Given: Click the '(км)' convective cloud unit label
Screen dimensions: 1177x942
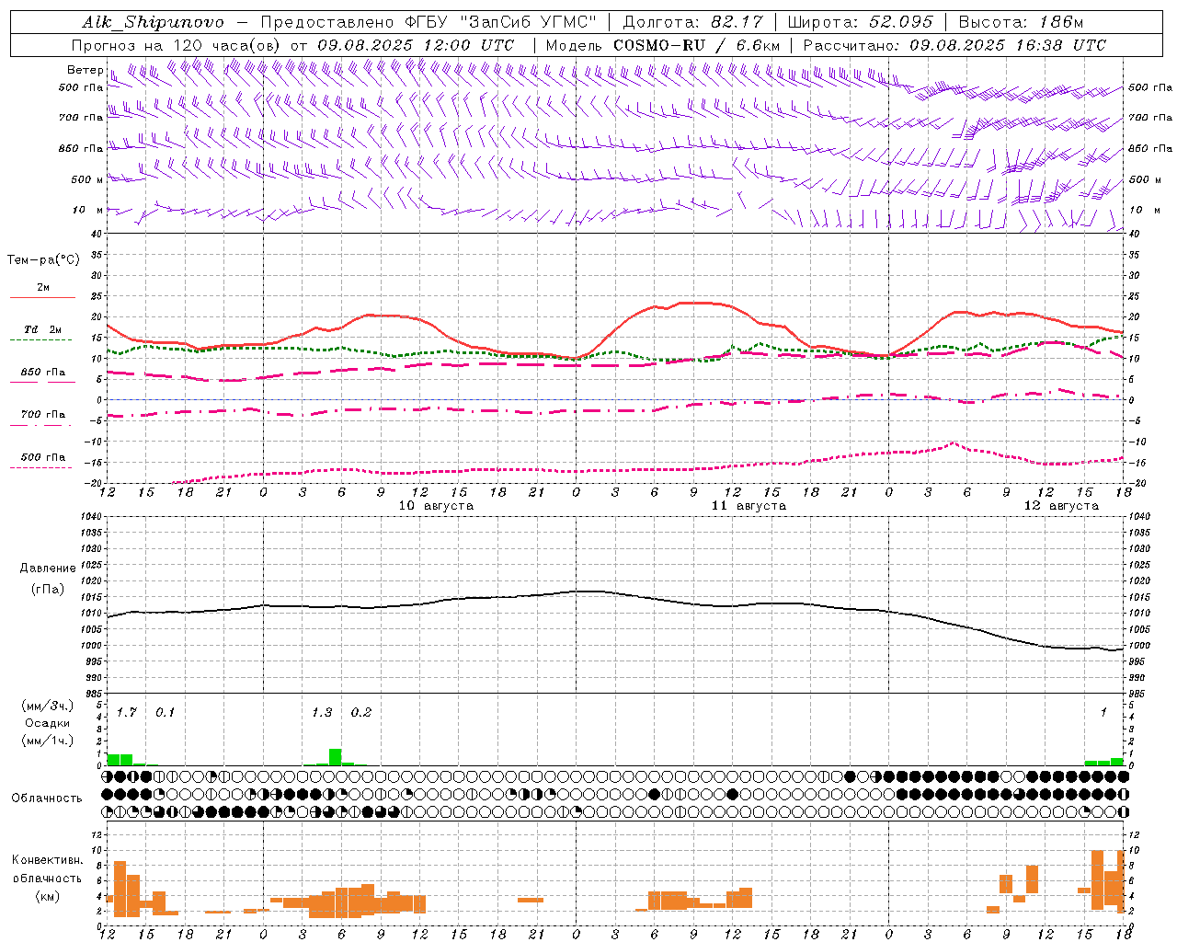Looking at the screenshot, I should click(48, 896).
